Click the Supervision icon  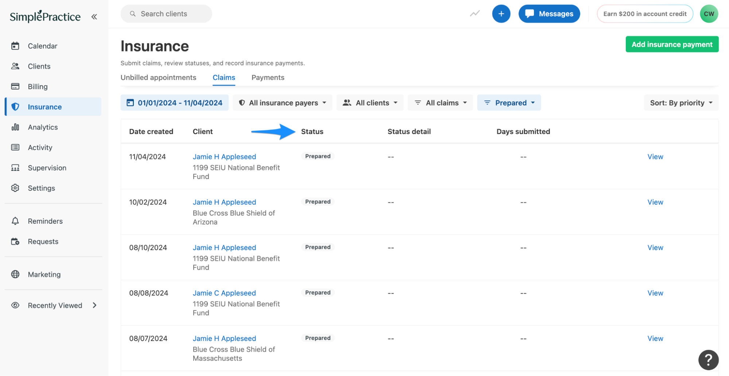(x=15, y=168)
